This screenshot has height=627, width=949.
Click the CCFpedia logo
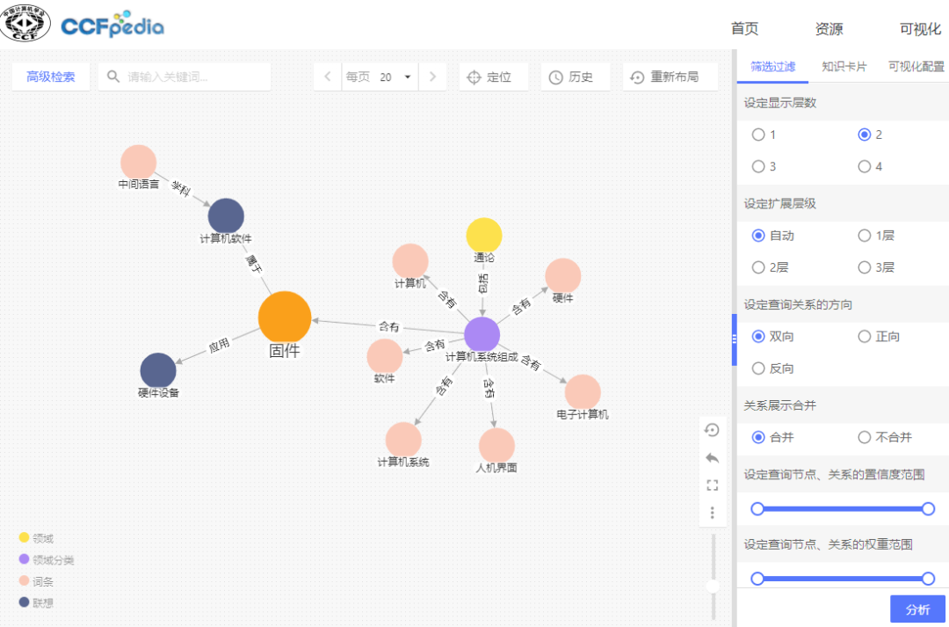pyautogui.click(x=112, y=25)
